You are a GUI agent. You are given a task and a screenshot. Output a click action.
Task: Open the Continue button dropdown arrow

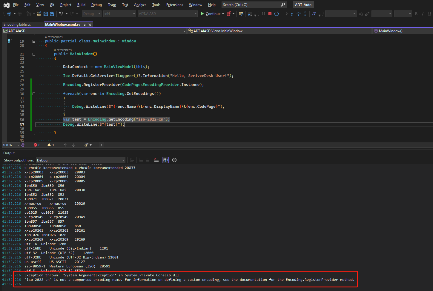[223, 14]
